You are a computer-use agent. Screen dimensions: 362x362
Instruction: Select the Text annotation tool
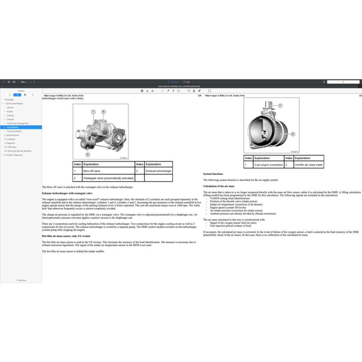pos(173,91)
